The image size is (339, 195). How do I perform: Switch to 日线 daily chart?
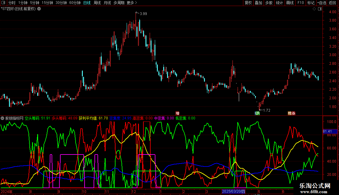87,3
